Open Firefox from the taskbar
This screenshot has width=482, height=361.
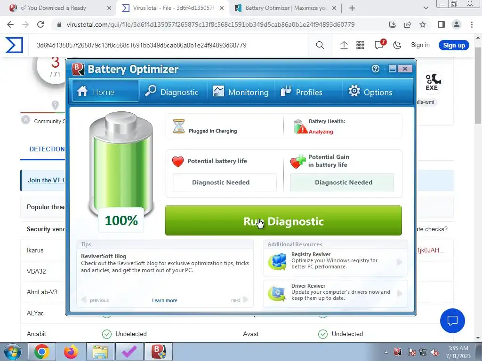(71, 352)
